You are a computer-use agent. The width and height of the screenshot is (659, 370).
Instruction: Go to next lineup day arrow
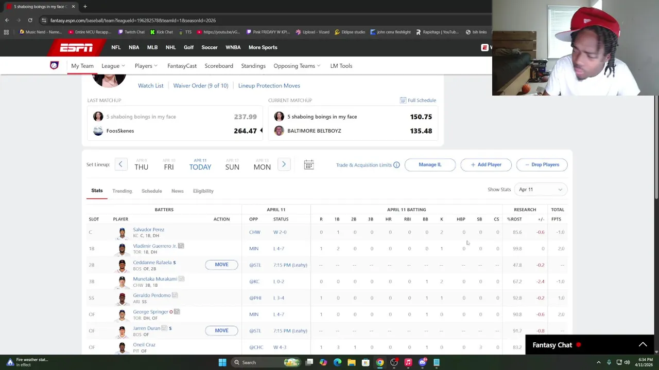click(284, 164)
